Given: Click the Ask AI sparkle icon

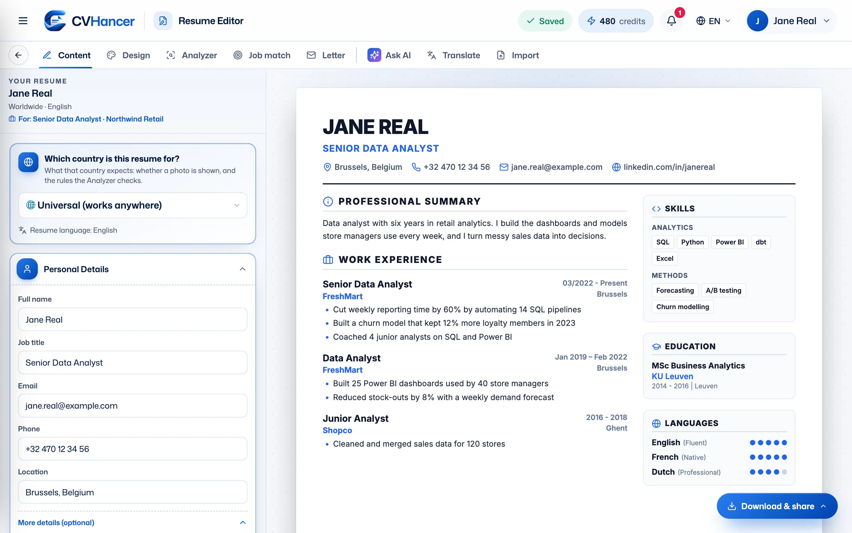Looking at the screenshot, I should tap(374, 55).
